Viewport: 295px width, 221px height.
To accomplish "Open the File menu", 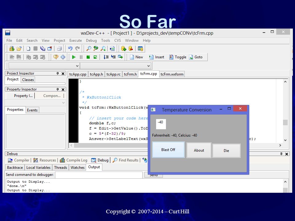I will (9, 41).
